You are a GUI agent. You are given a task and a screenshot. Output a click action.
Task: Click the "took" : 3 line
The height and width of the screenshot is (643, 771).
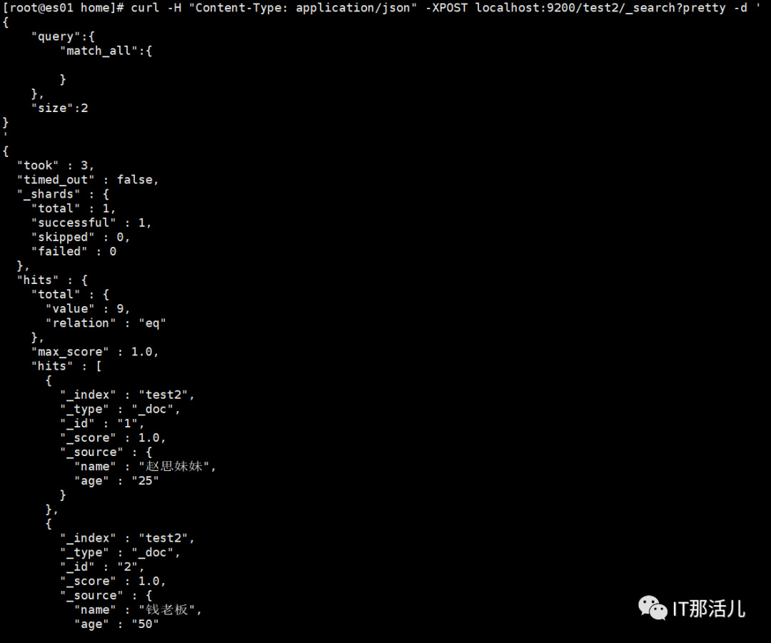(x=56, y=166)
